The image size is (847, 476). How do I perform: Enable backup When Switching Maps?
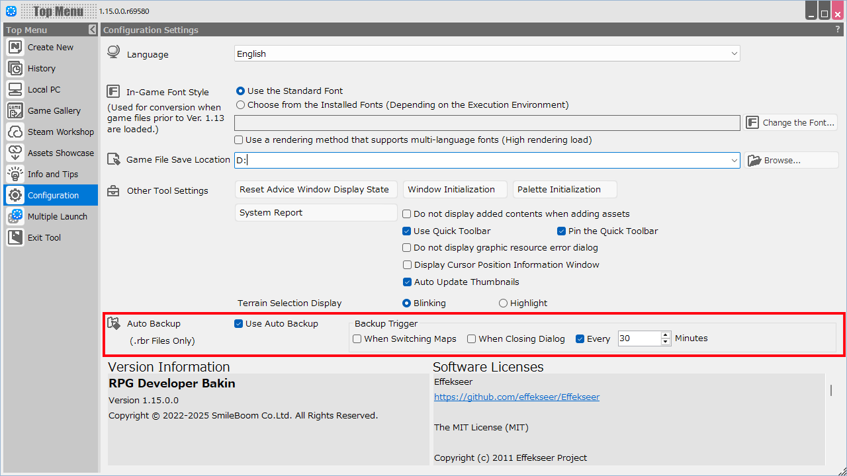point(357,339)
